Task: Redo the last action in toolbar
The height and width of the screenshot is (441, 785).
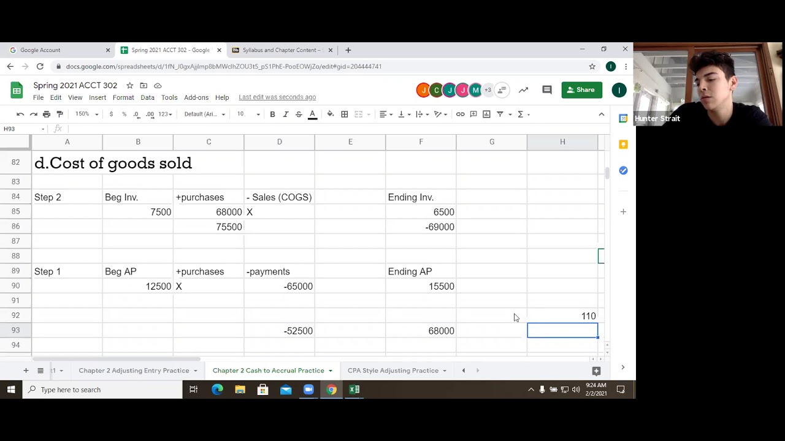Action: tap(33, 114)
